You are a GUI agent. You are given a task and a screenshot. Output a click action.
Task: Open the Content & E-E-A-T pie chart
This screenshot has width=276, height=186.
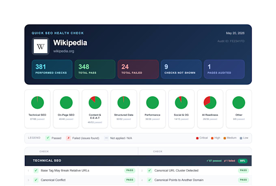point(95,103)
